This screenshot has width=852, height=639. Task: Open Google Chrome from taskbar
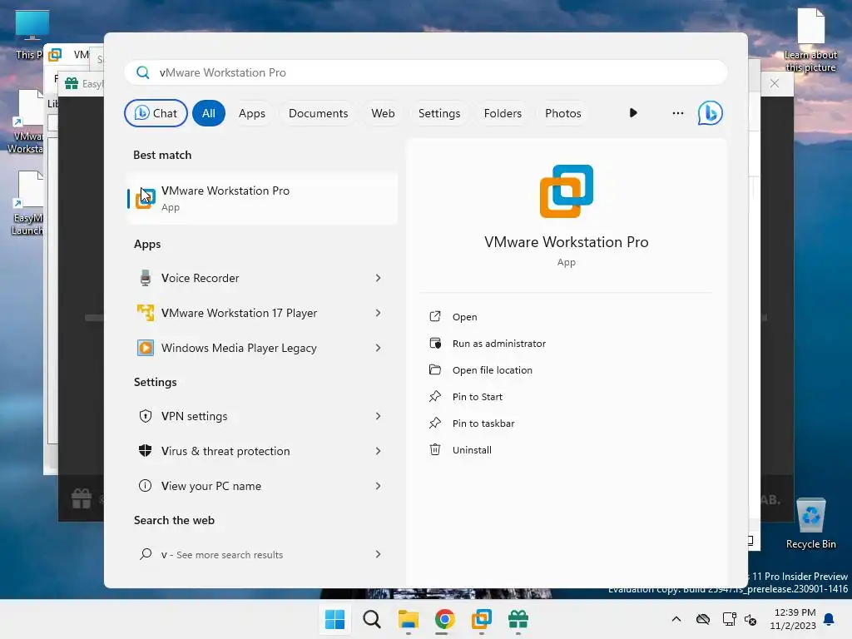click(444, 619)
